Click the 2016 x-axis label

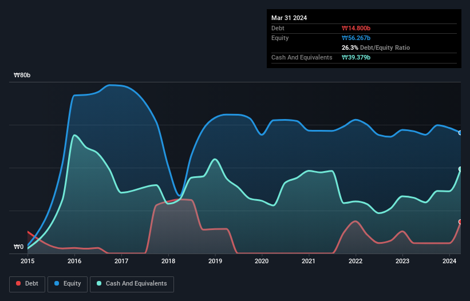[74, 261]
